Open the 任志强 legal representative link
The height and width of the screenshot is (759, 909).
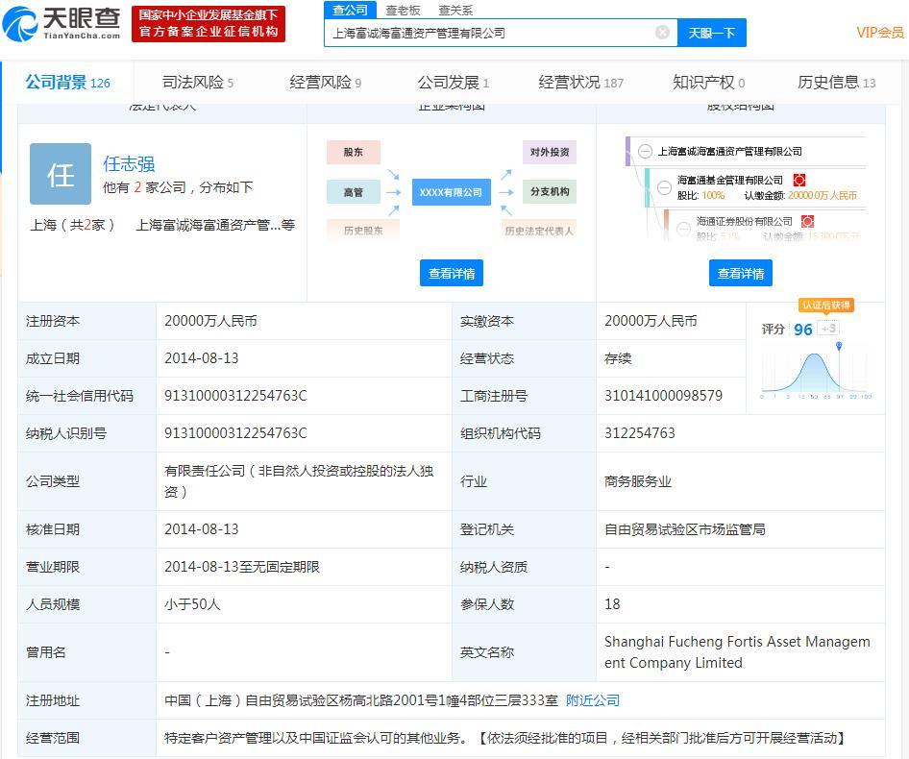pos(129,164)
